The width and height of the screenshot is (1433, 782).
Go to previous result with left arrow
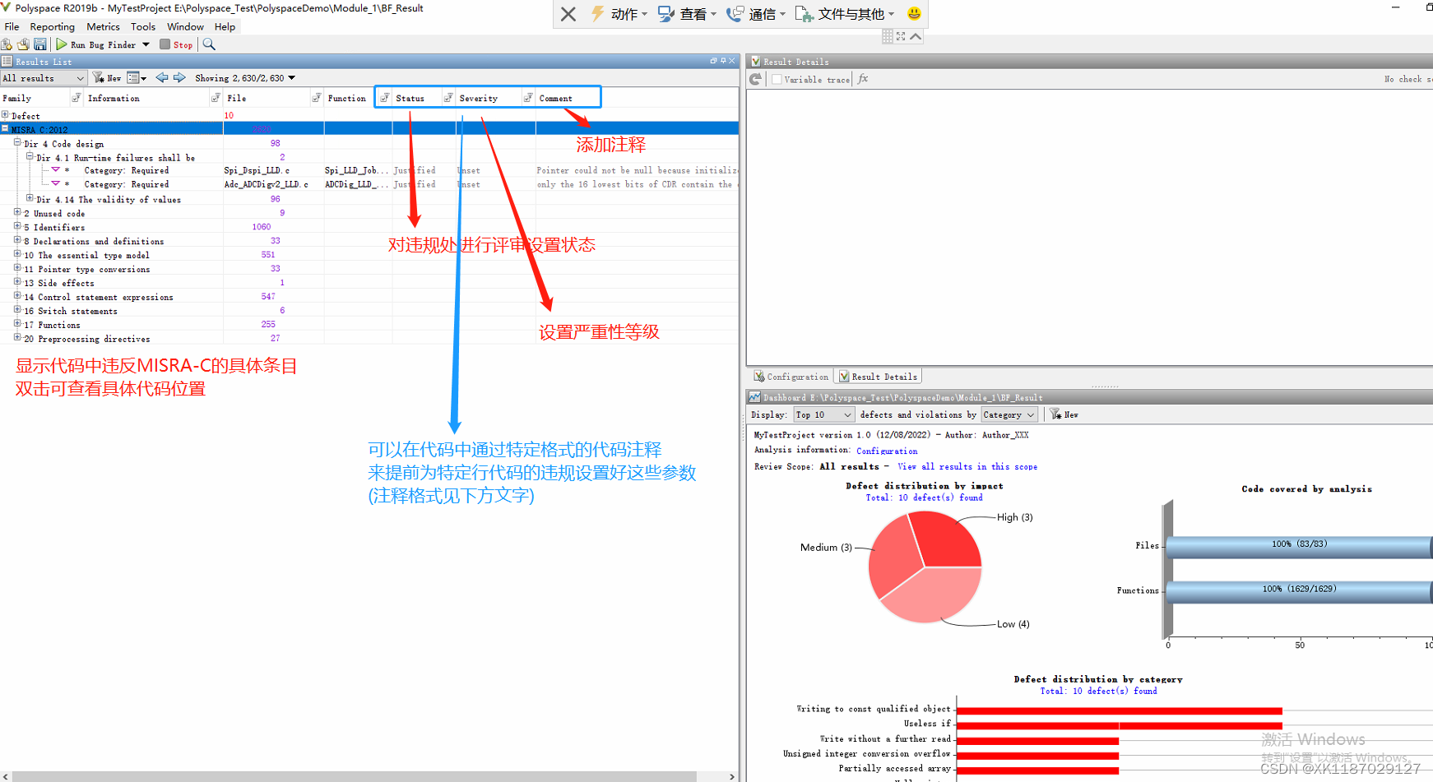pos(162,77)
